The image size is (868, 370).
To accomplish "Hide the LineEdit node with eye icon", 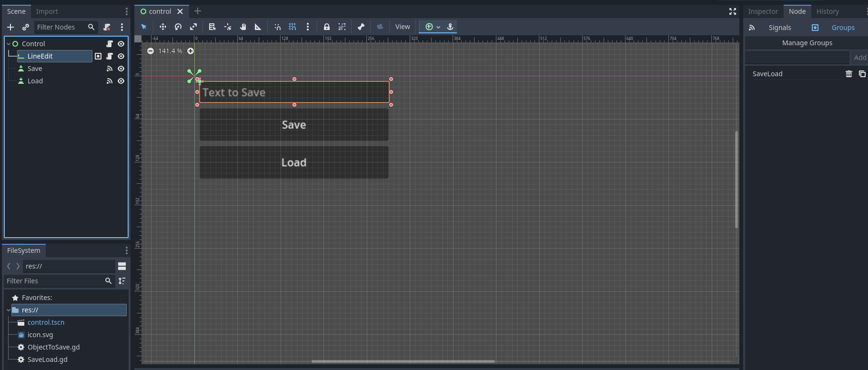I will [121, 56].
